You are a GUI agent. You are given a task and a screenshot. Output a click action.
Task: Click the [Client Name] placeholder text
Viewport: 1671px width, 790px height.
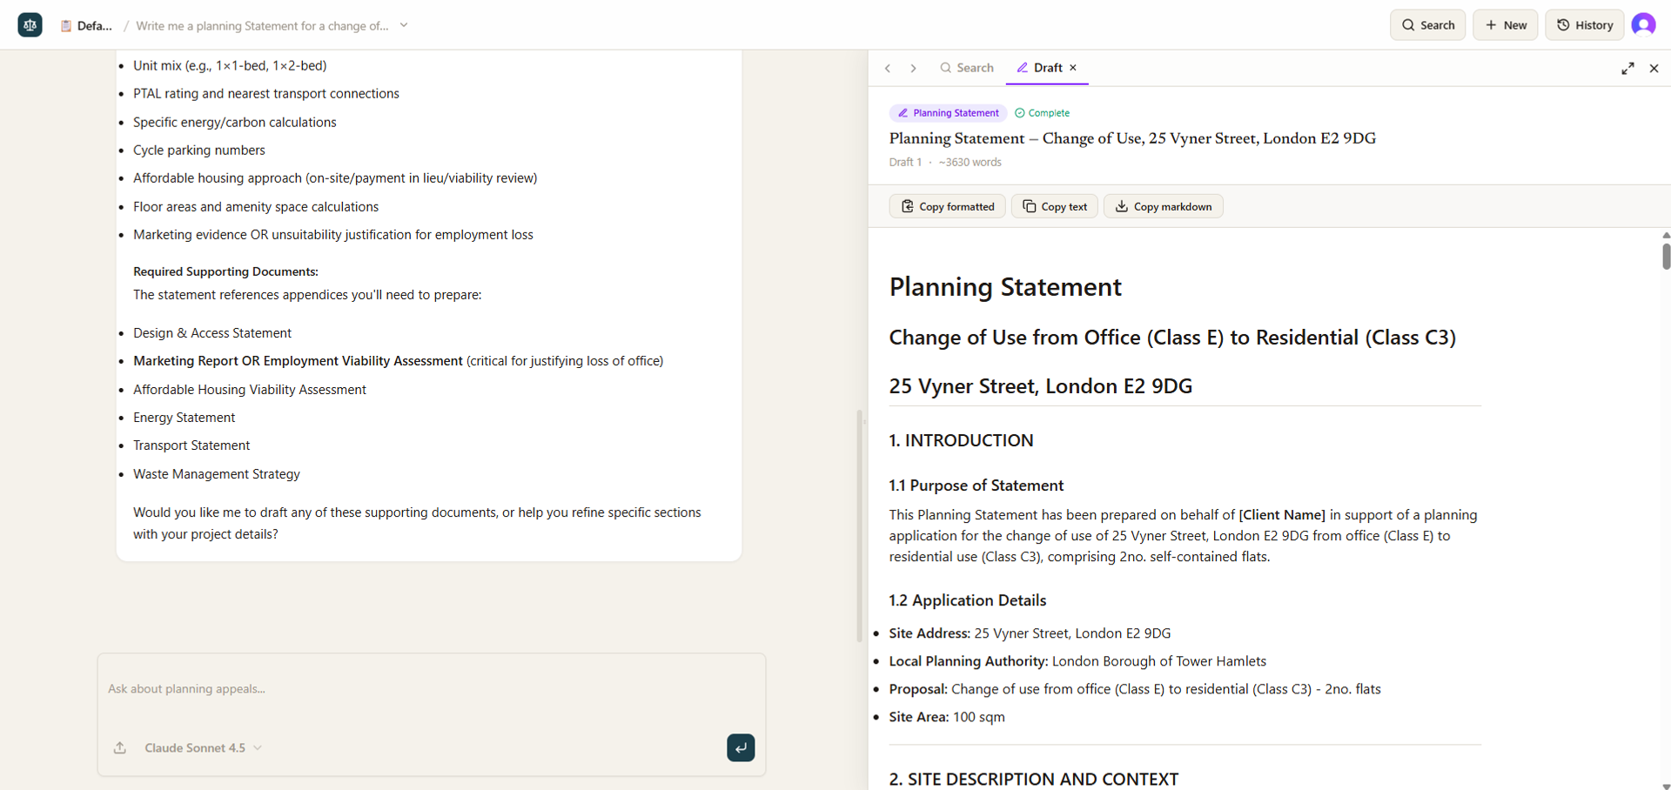click(1282, 515)
